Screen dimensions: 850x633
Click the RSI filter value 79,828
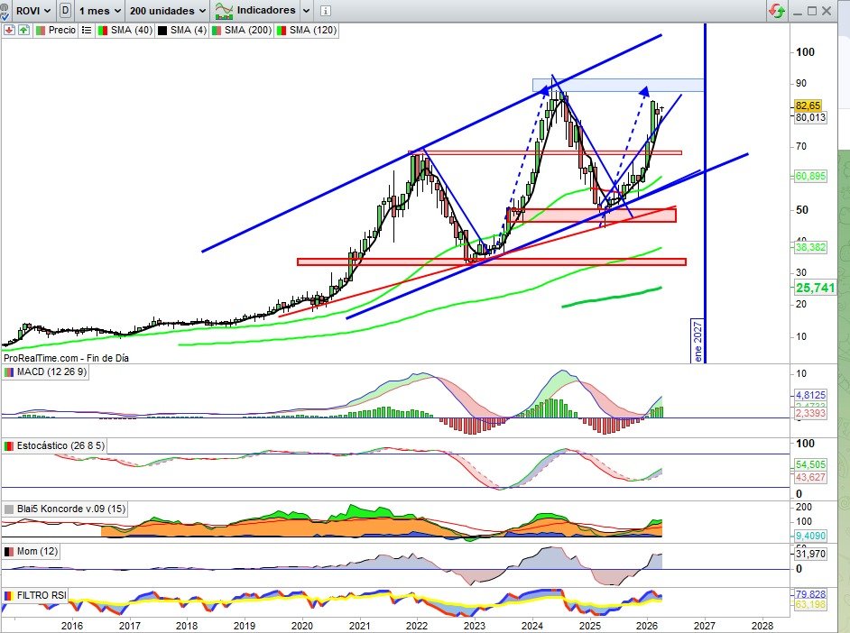[810, 594]
